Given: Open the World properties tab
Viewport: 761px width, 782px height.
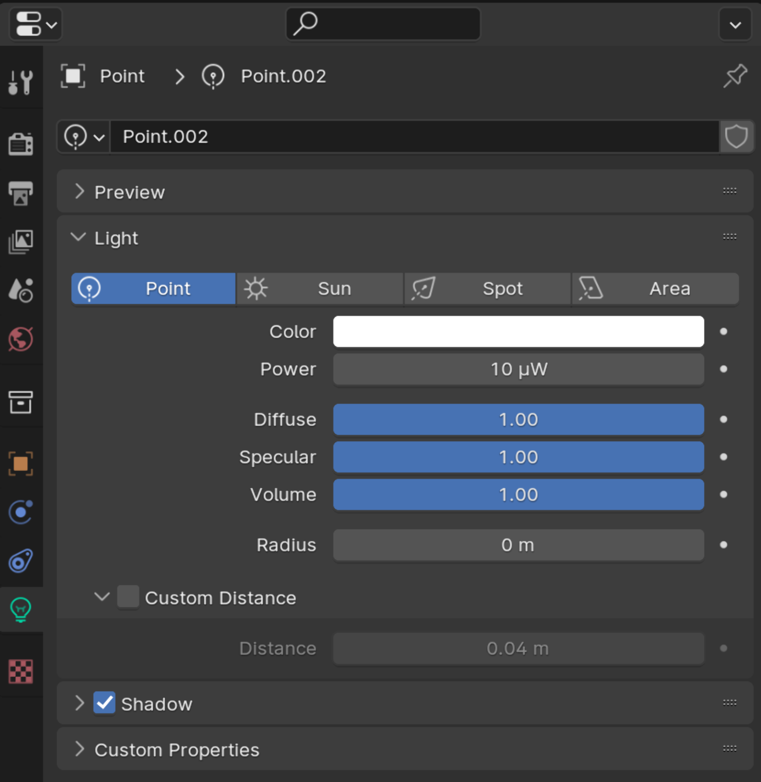Looking at the screenshot, I should point(21,339).
